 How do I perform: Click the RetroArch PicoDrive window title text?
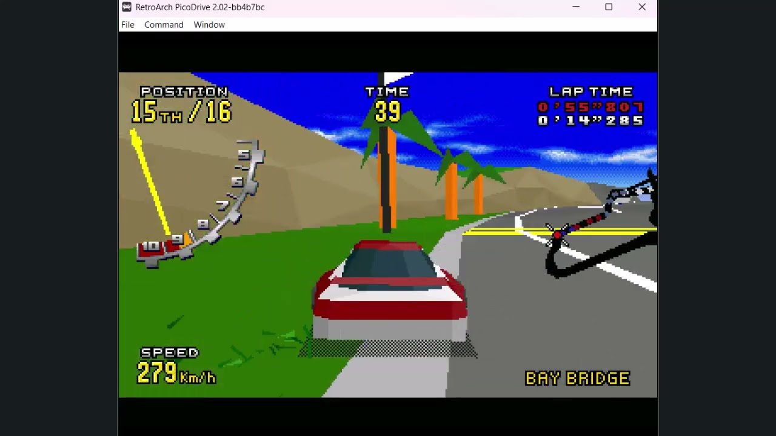200,7
